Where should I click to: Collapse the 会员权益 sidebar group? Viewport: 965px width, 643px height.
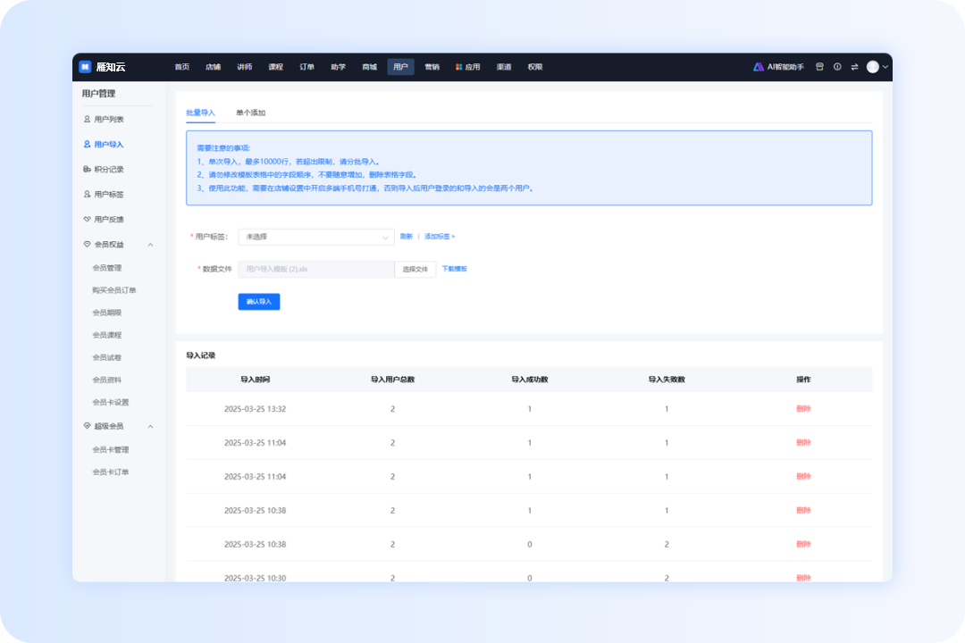[x=150, y=244]
